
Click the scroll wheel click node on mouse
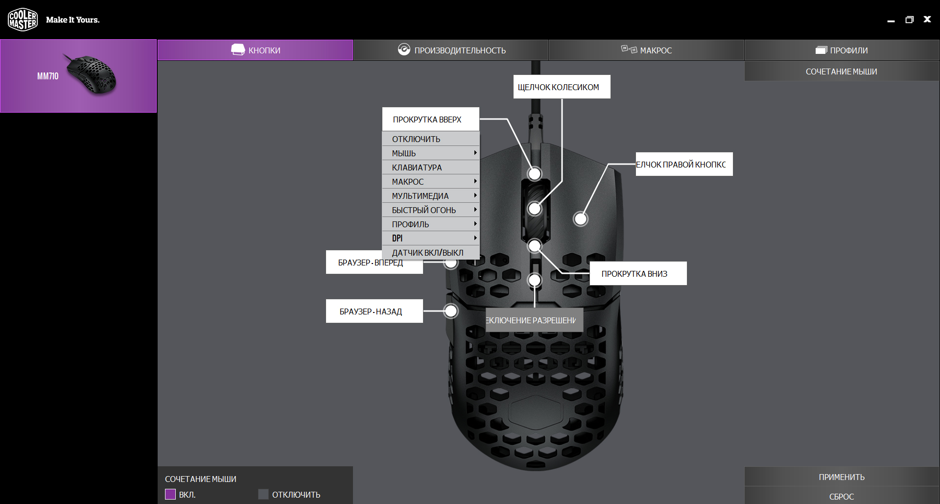tap(535, 209)
